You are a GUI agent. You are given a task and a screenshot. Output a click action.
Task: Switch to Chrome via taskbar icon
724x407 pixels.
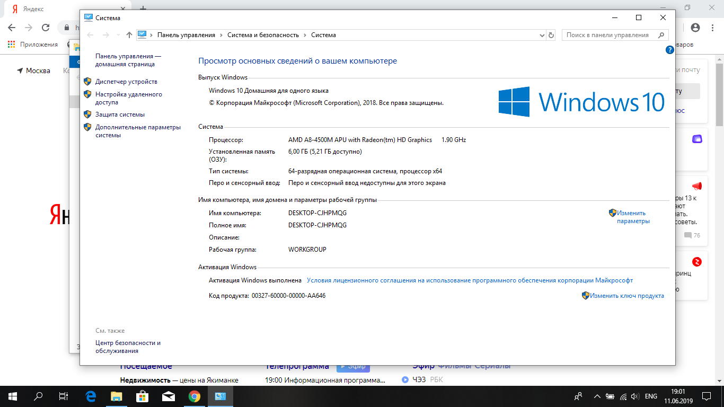[195, 396]
